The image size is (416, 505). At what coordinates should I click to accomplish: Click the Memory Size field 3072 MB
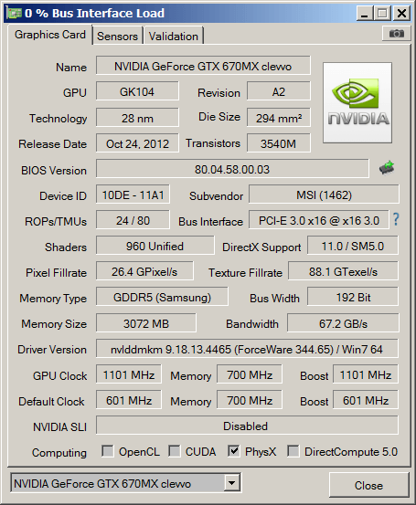146,322
